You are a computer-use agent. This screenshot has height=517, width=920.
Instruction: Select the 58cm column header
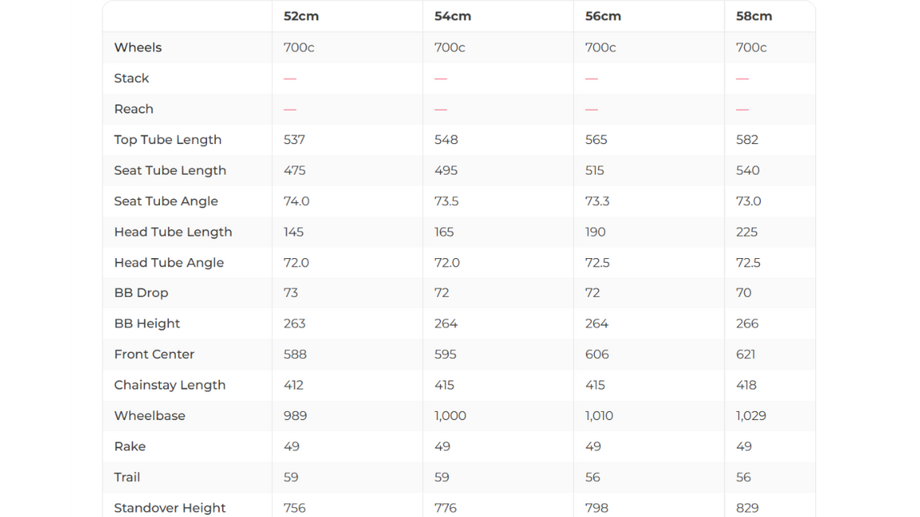pyautogui.click(x=753, y=16)
